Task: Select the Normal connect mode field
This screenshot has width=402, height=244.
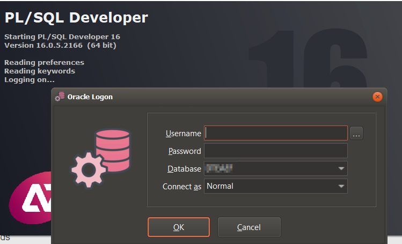Action: (276, 186)
